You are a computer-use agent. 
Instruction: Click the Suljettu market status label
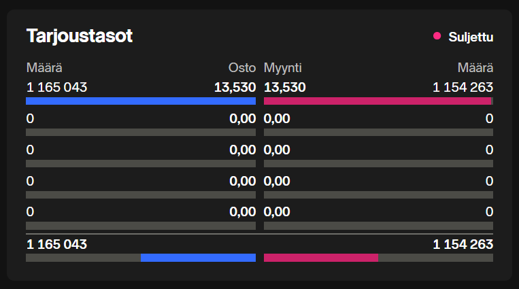pyautogui.click(x=471, y=37)
